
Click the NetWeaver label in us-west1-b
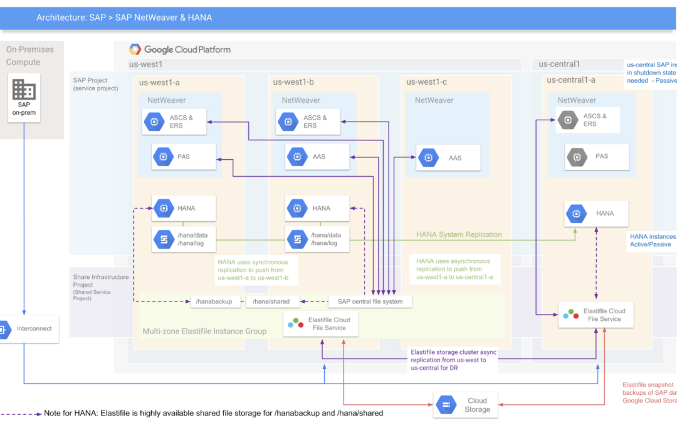point(301,100)
